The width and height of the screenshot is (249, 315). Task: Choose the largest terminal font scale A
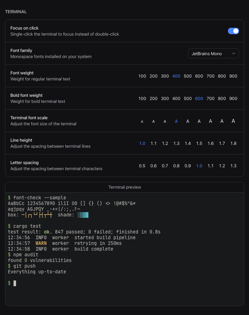[233, 121]
